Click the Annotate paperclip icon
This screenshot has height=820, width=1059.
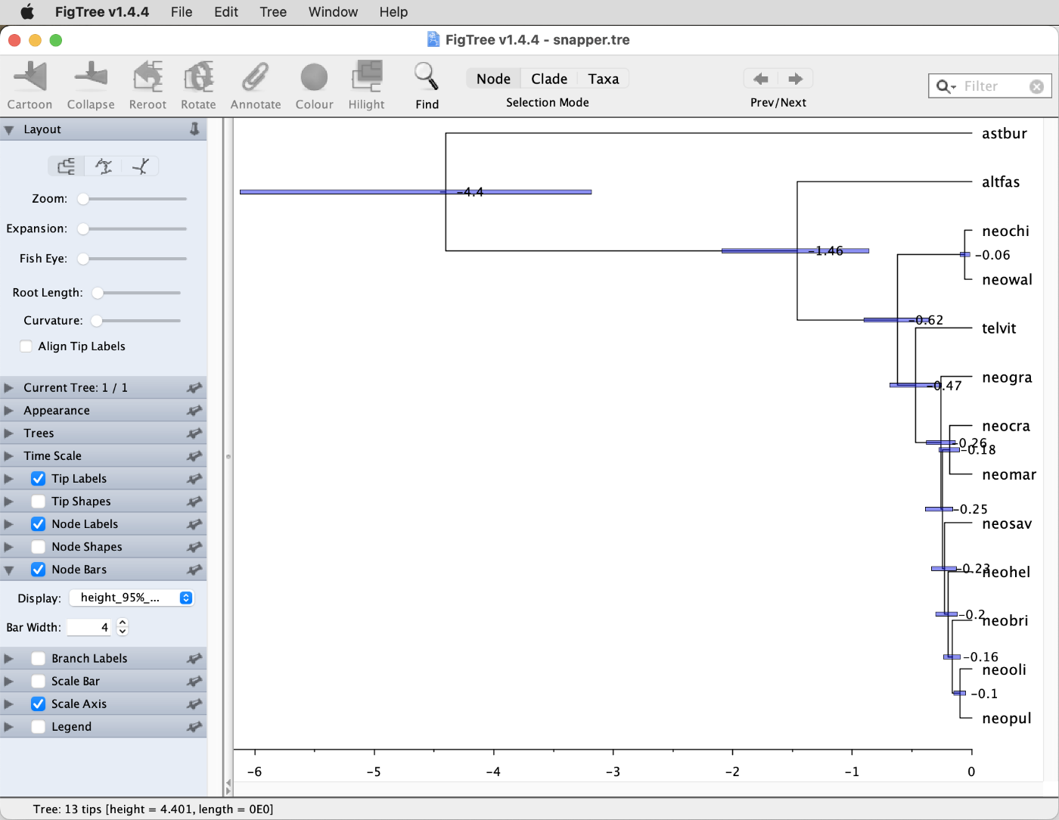pyautogui.click(x=256, y=77)
